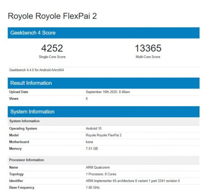The height and width of the screenshot is (193, 206).
Task: Click the Royole Royole FlexPai 2 page title
Action: (x=52, y=16)
